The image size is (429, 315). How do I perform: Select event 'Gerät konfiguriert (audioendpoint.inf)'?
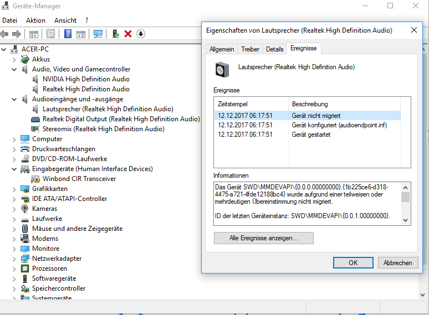tap(308, 125)
